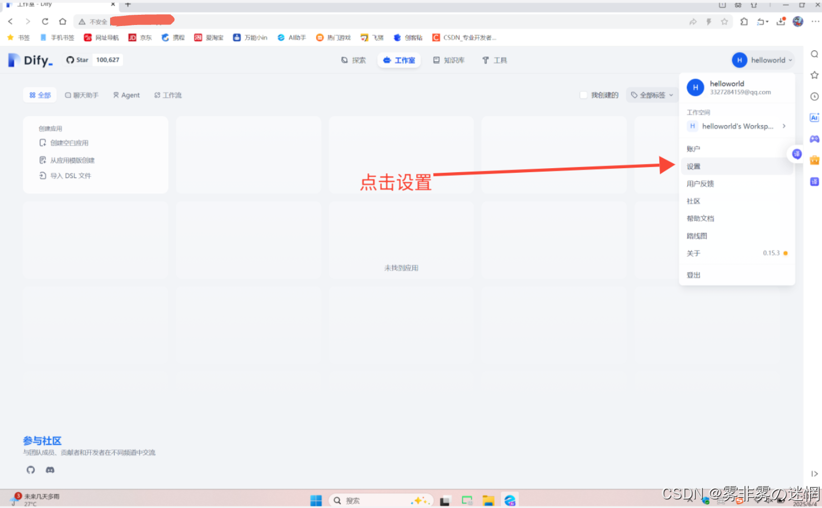Click the user avatar in the menu header
The width and height of the screenshot is (822, 508).
coord(696,88)
